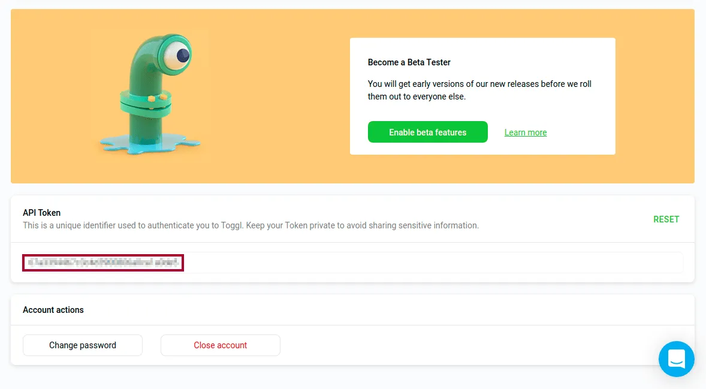The width and height of the screenshot is (706, 389).
Task: Click the Become a Beta Tester heading
Action: tap(409, 62)
